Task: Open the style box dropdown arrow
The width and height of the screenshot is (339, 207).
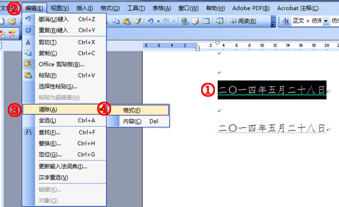Action: (x=326, y=21)
